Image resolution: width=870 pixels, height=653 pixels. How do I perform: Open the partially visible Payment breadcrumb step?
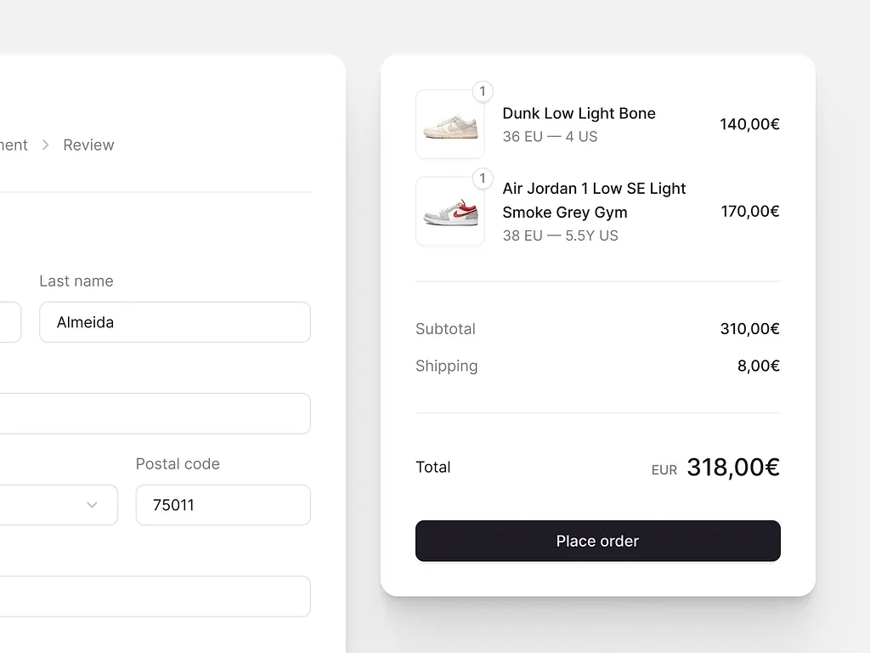click(x=14, y=145)
